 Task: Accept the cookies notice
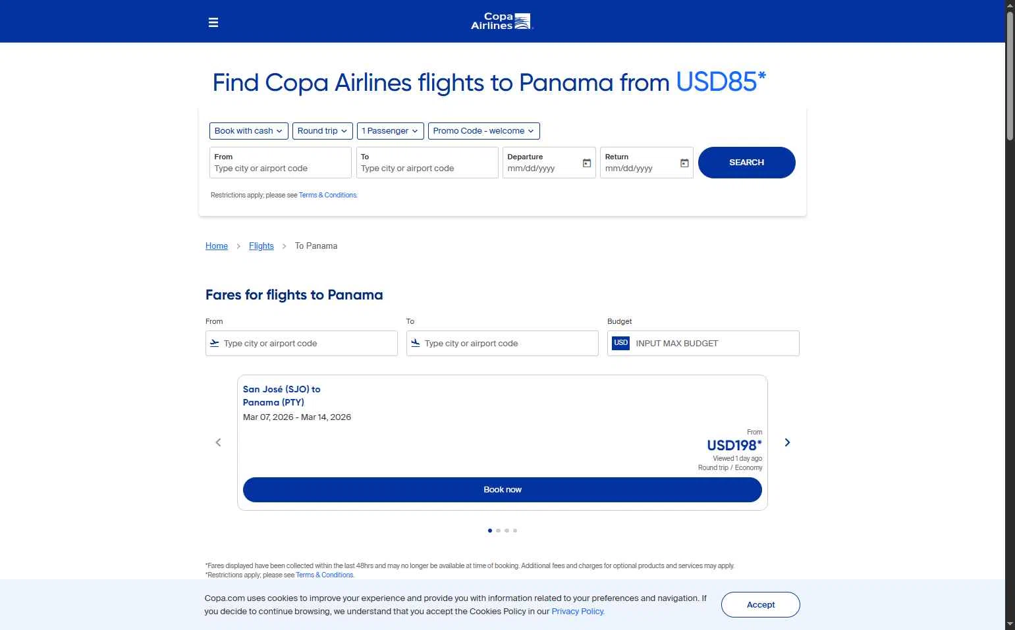point(760,604)
